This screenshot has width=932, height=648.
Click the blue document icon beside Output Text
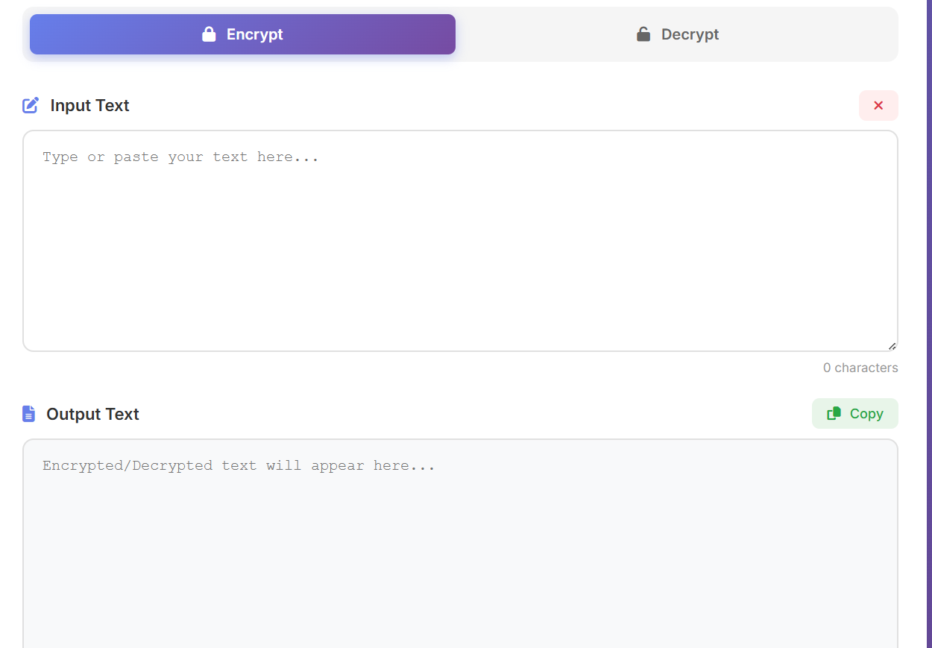(28, 414)
